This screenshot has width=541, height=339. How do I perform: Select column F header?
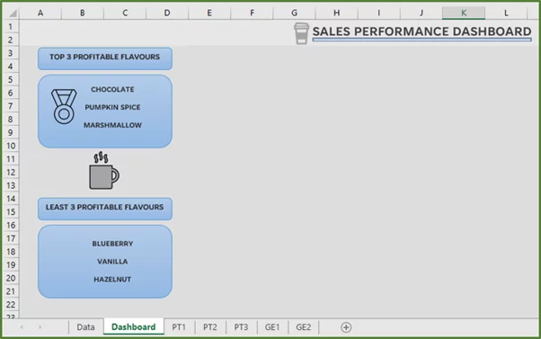tap(252, 13)
